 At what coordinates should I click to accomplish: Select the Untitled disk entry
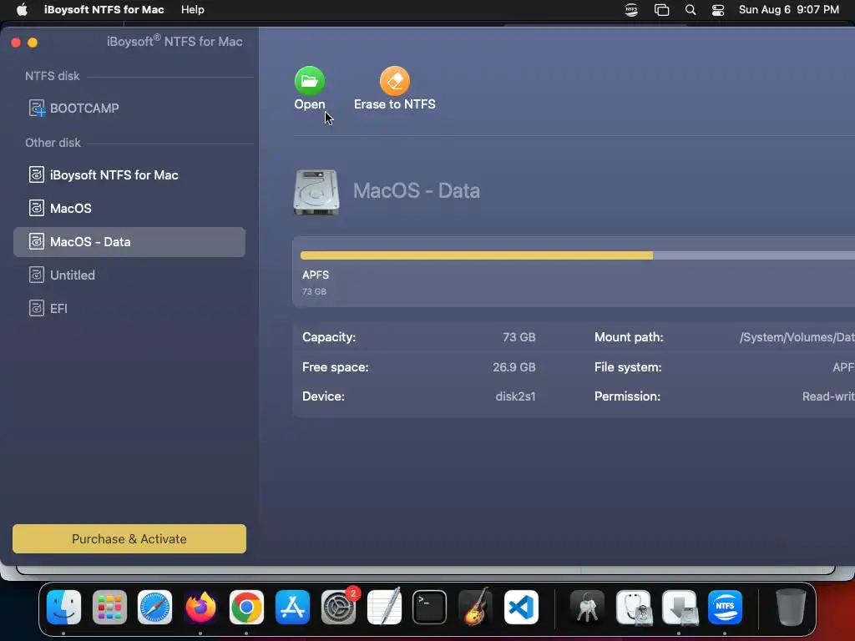pyautogui.click(x=129, y=275)
